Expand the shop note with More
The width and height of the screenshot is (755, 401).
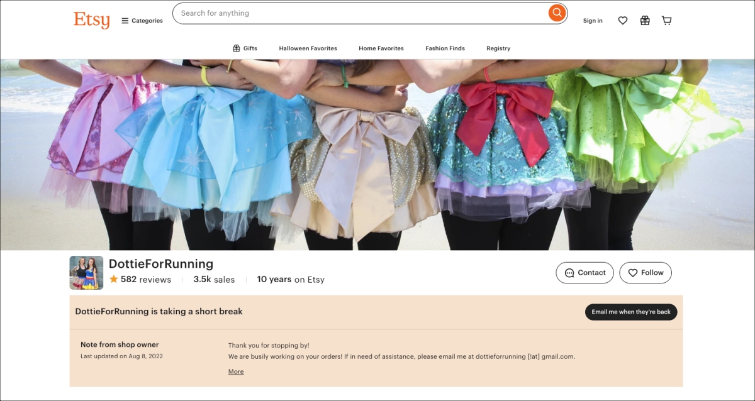tap(236, 371)
